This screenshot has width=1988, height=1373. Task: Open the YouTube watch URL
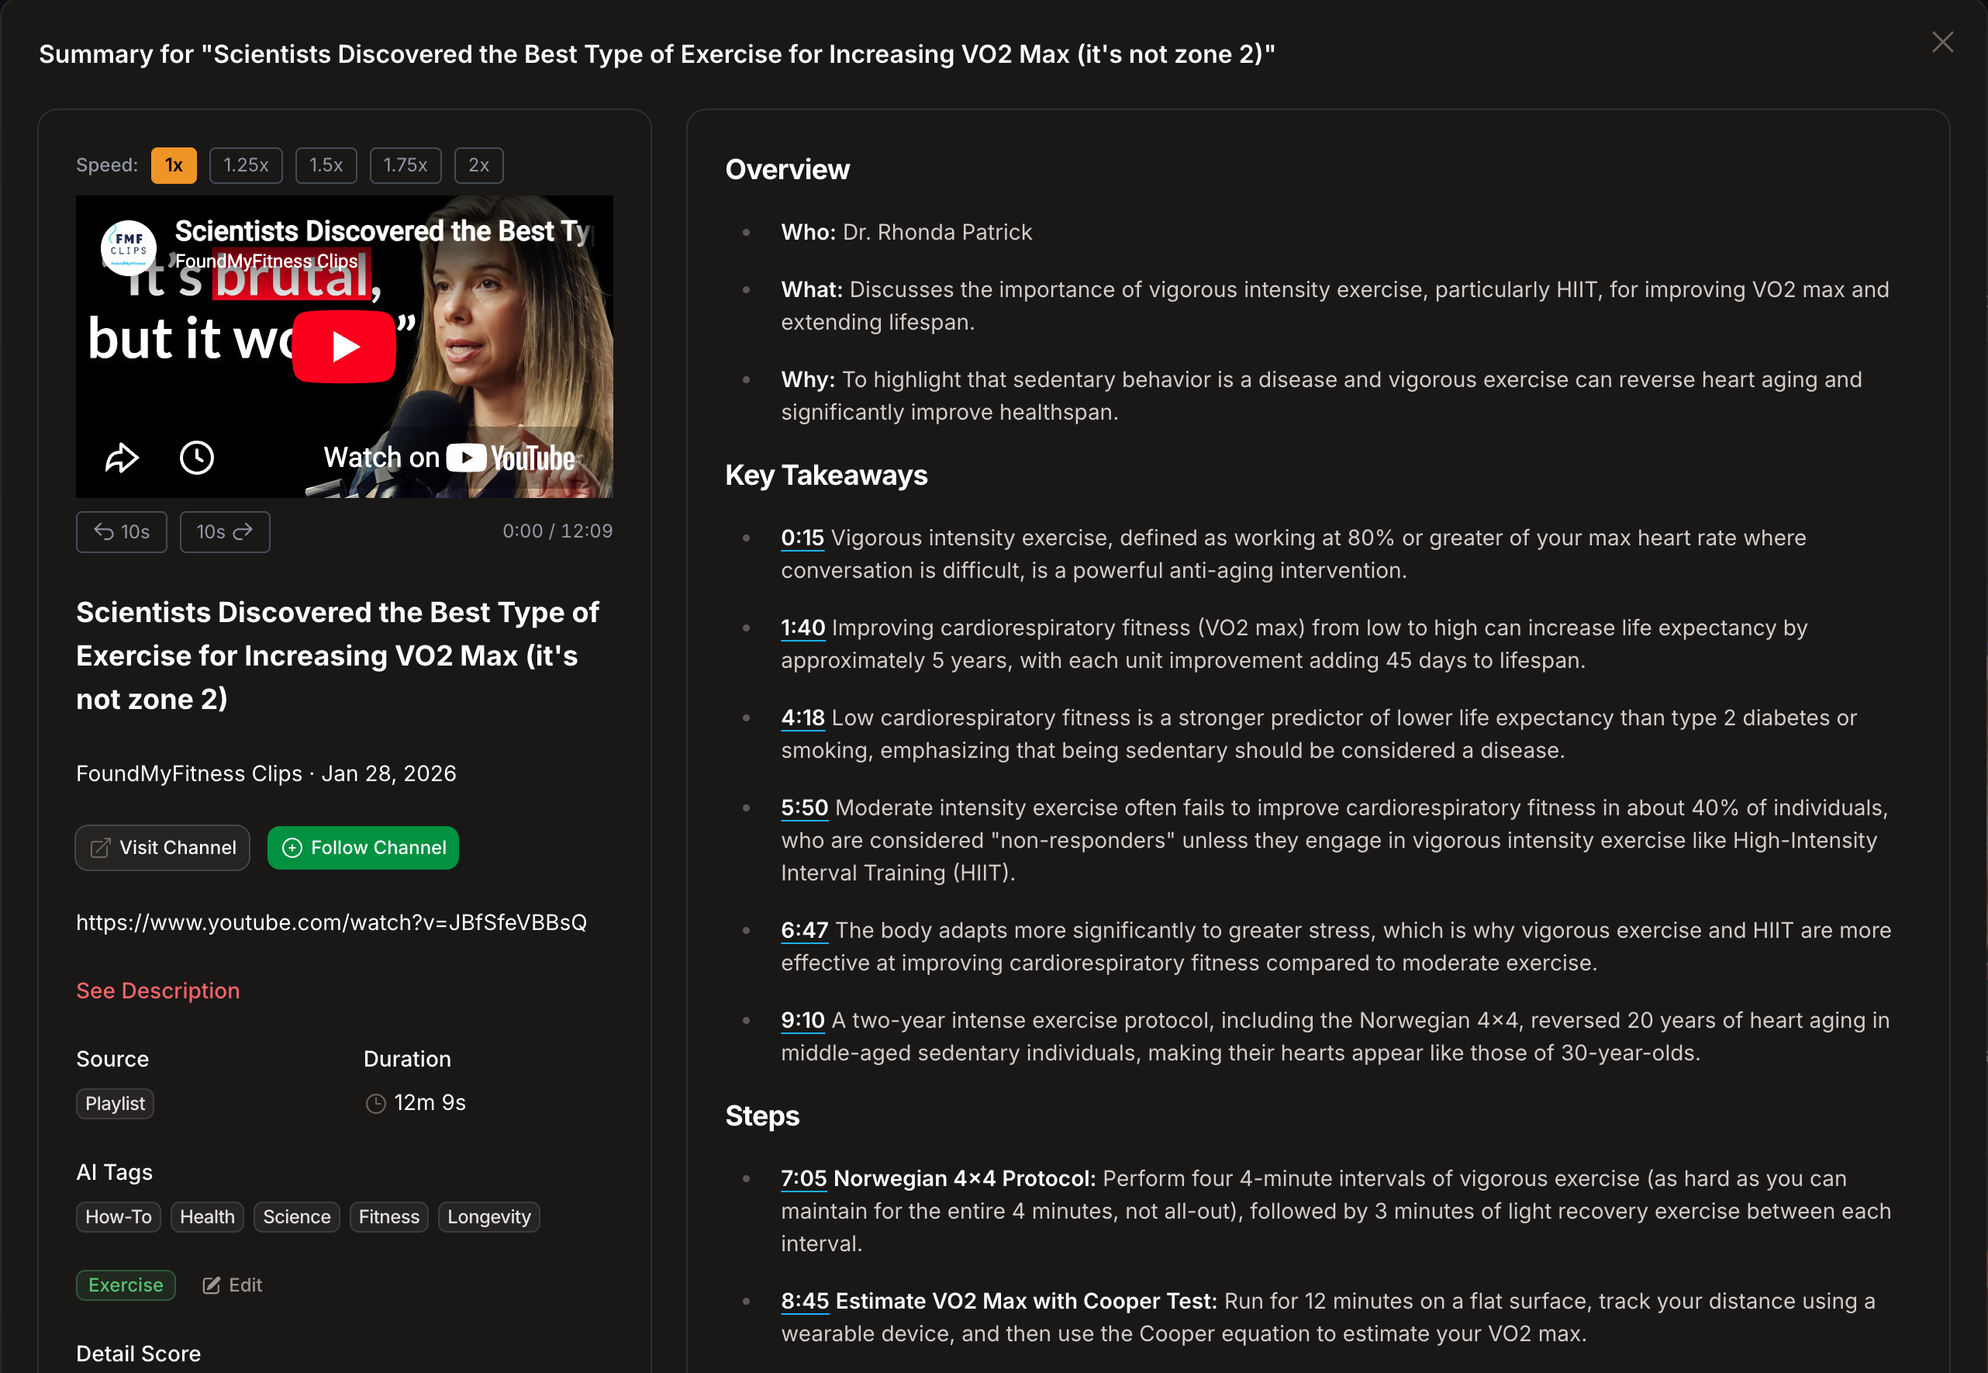tap(331, 922)
